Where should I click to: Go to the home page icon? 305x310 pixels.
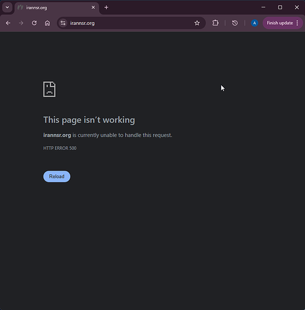coord(47,23)
